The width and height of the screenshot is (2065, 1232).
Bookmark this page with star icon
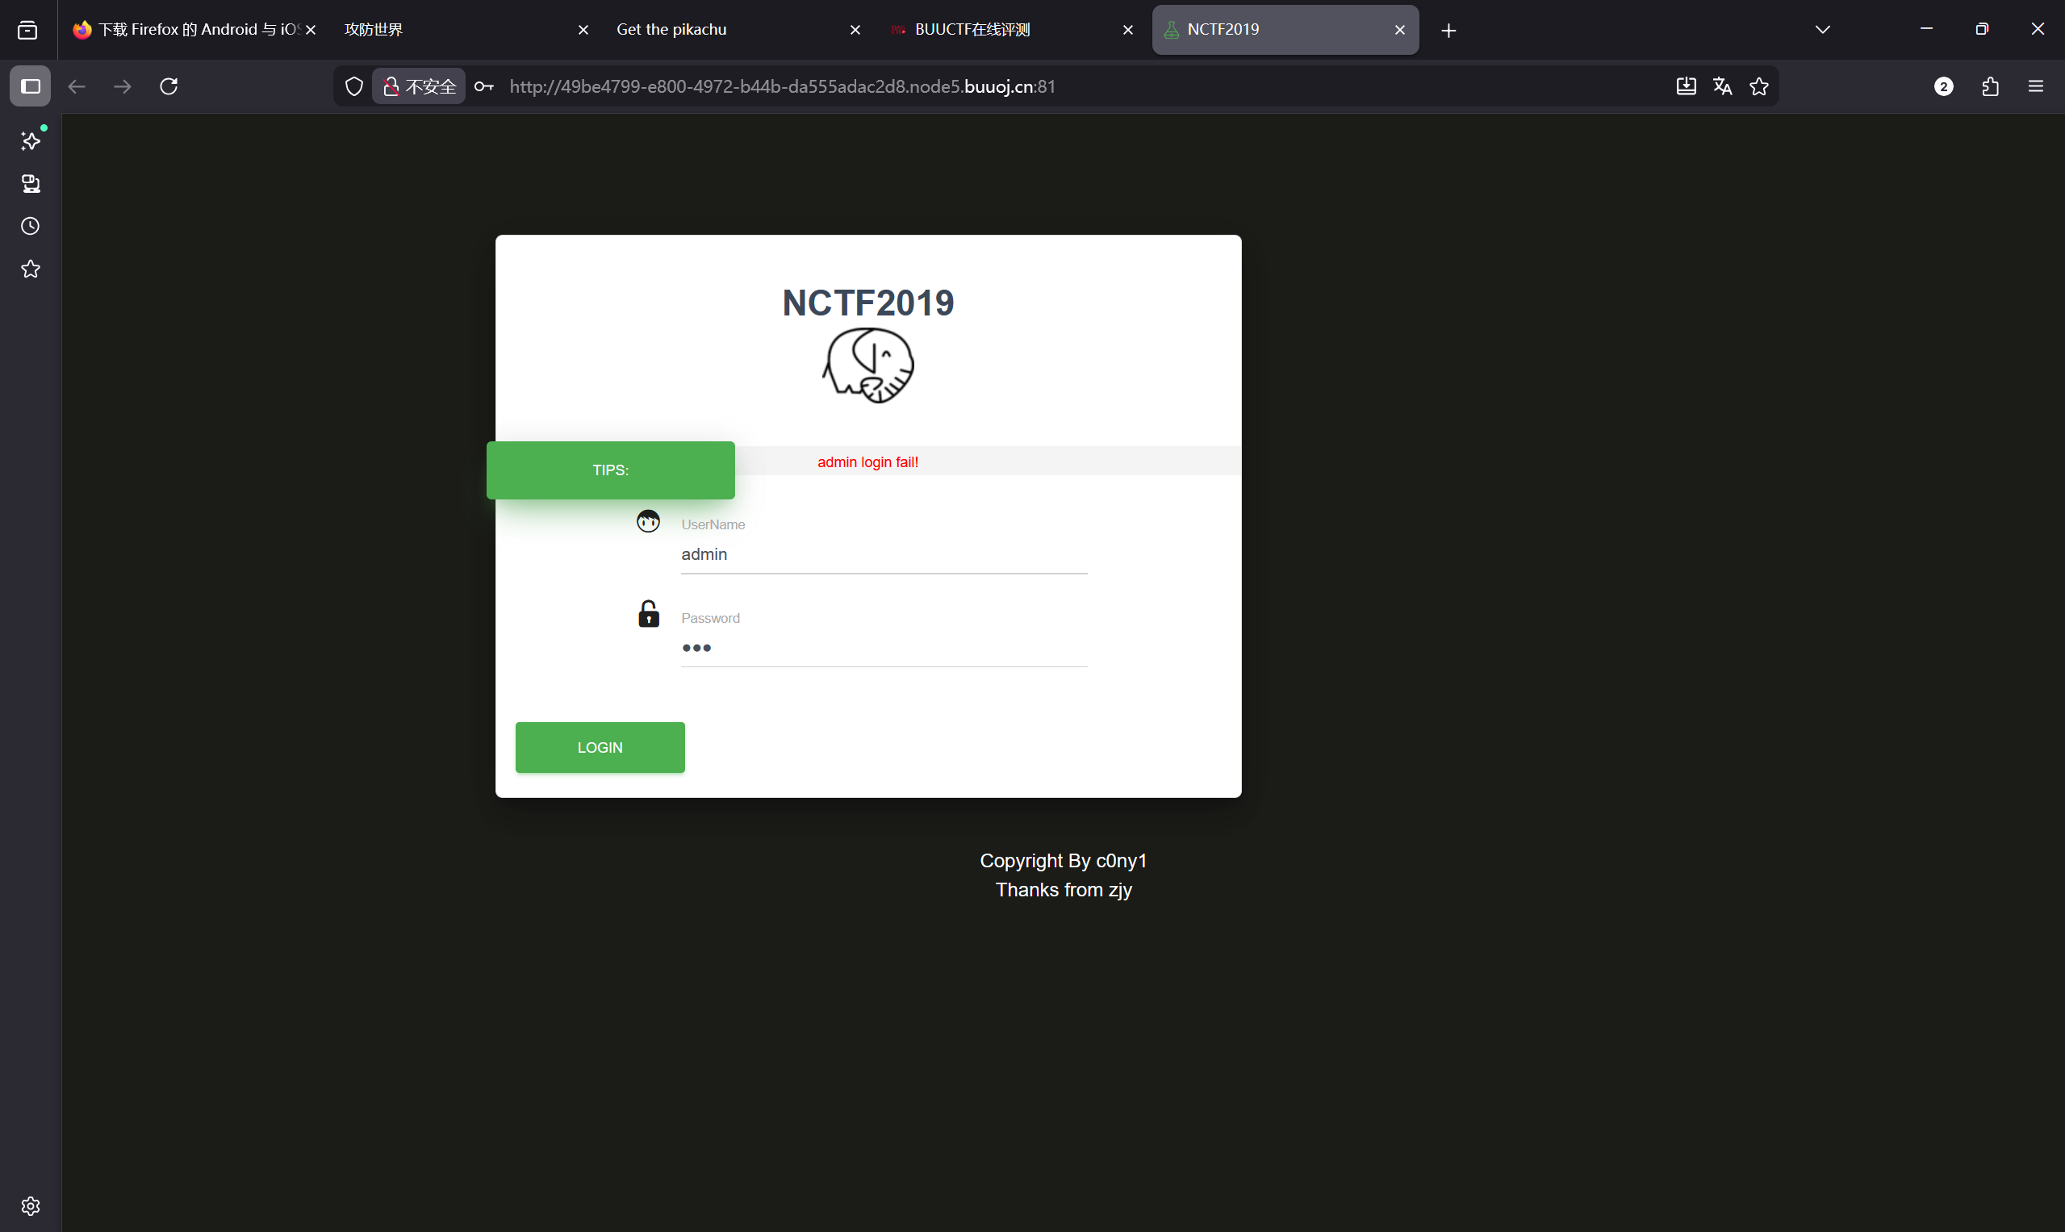[x=1758, y=86]
